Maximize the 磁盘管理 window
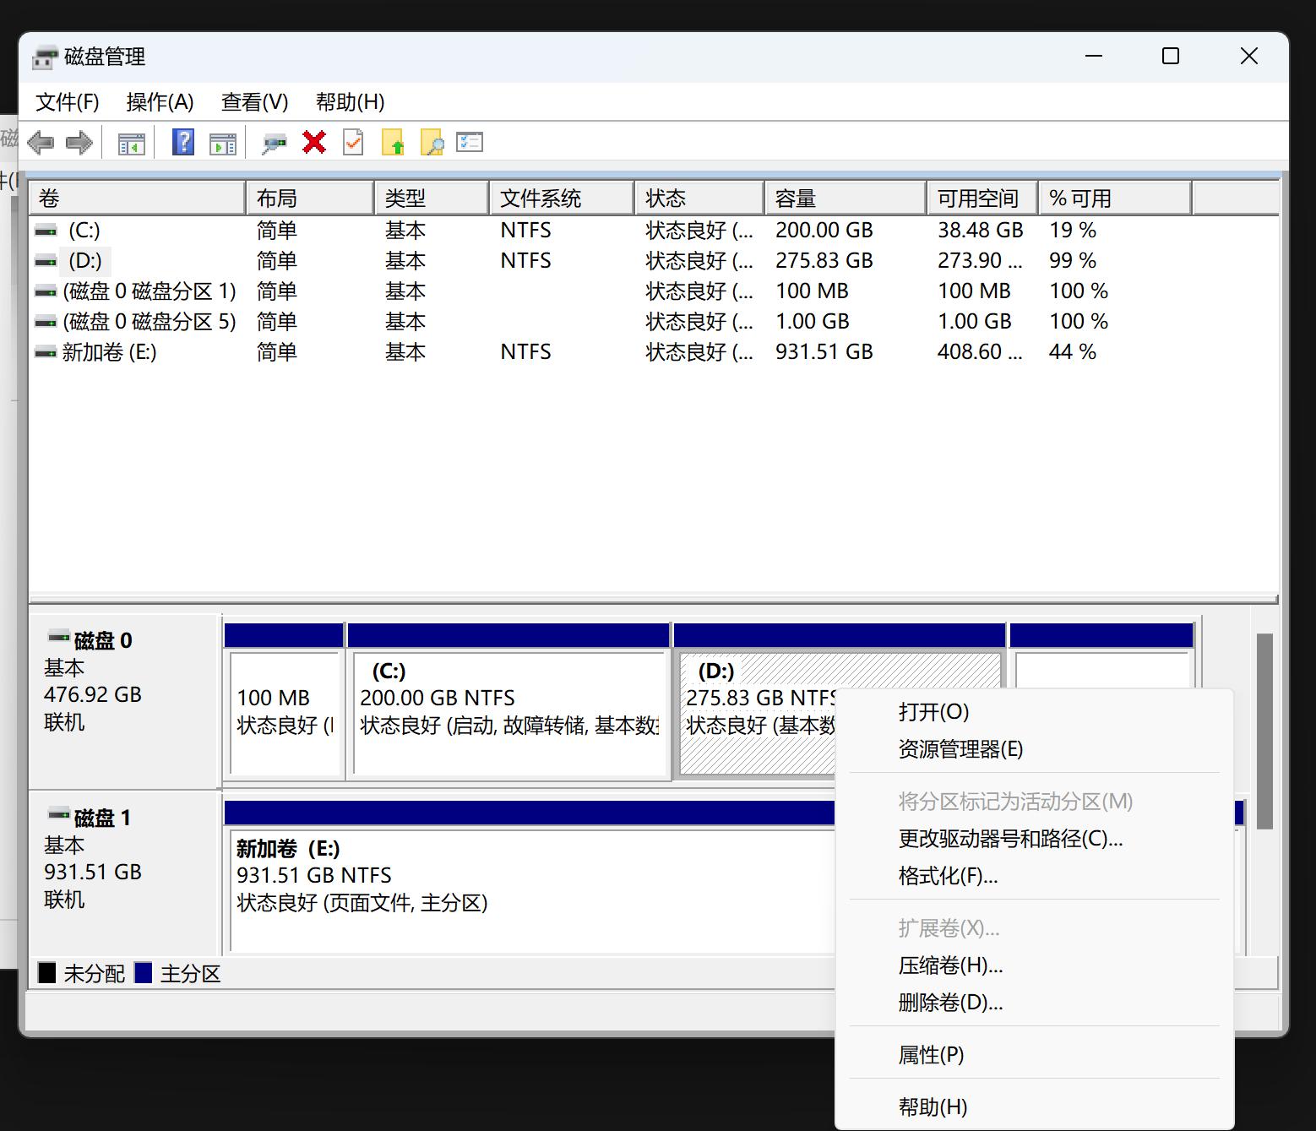This screenshot has height=1131, width=1316. click(x=1171, y=57)
